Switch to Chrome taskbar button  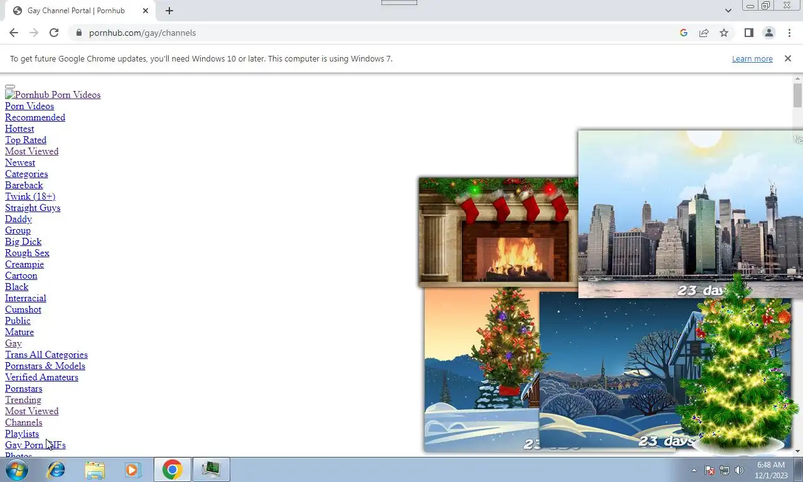click(172, 469)
